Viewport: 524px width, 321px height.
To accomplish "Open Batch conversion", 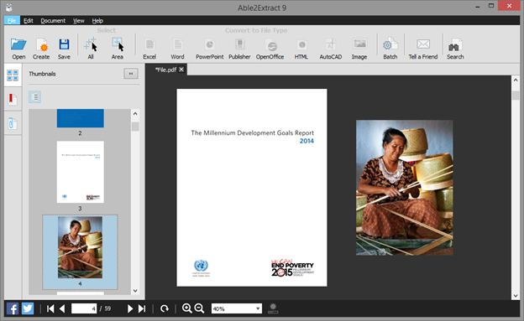I will (390, 49).
